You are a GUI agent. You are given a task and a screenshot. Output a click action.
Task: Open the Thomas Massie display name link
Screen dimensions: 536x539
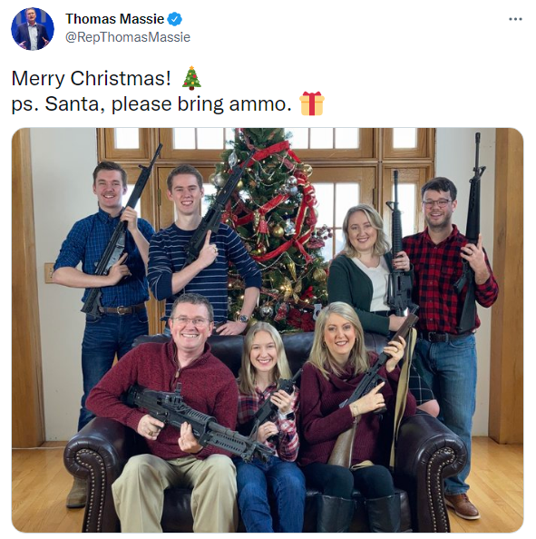pos(115,19)
